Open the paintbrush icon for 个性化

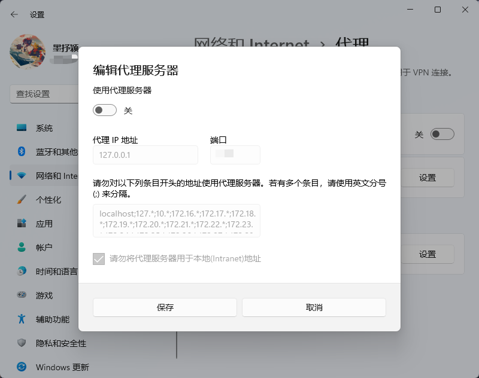pyautogui.click(x=22, y=200)
